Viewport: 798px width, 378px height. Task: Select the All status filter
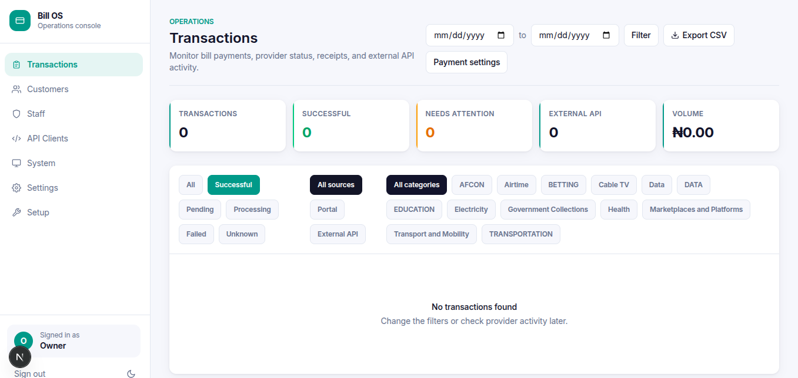pyautogui.click(x=191, y=185)
